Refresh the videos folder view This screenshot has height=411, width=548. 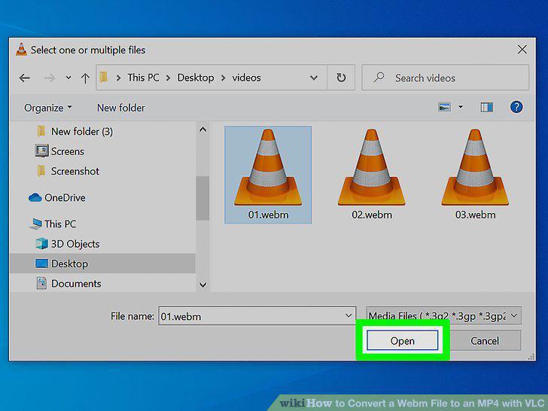click(x=341, y=78)
